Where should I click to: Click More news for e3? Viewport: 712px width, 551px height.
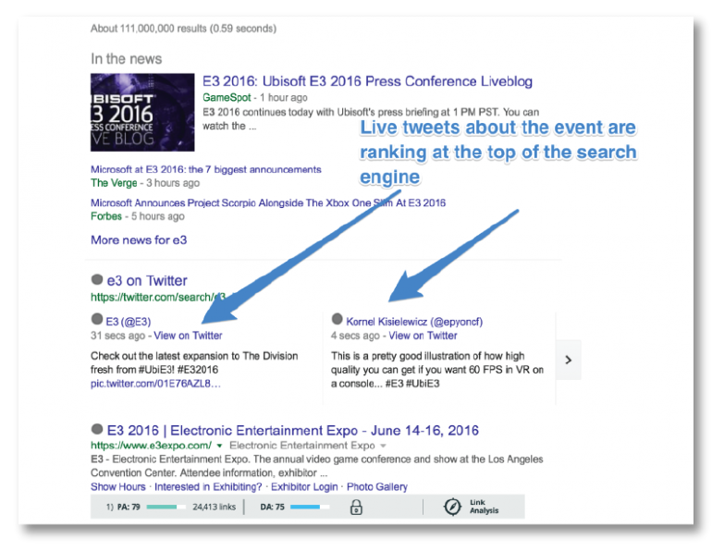click(x=139, y=239)
